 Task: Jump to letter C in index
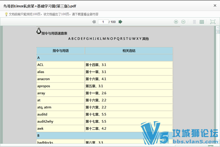pyautogui.click(x=75, y=39)
